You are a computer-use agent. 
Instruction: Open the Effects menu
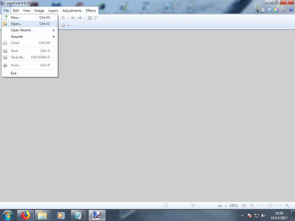point(91,11)
